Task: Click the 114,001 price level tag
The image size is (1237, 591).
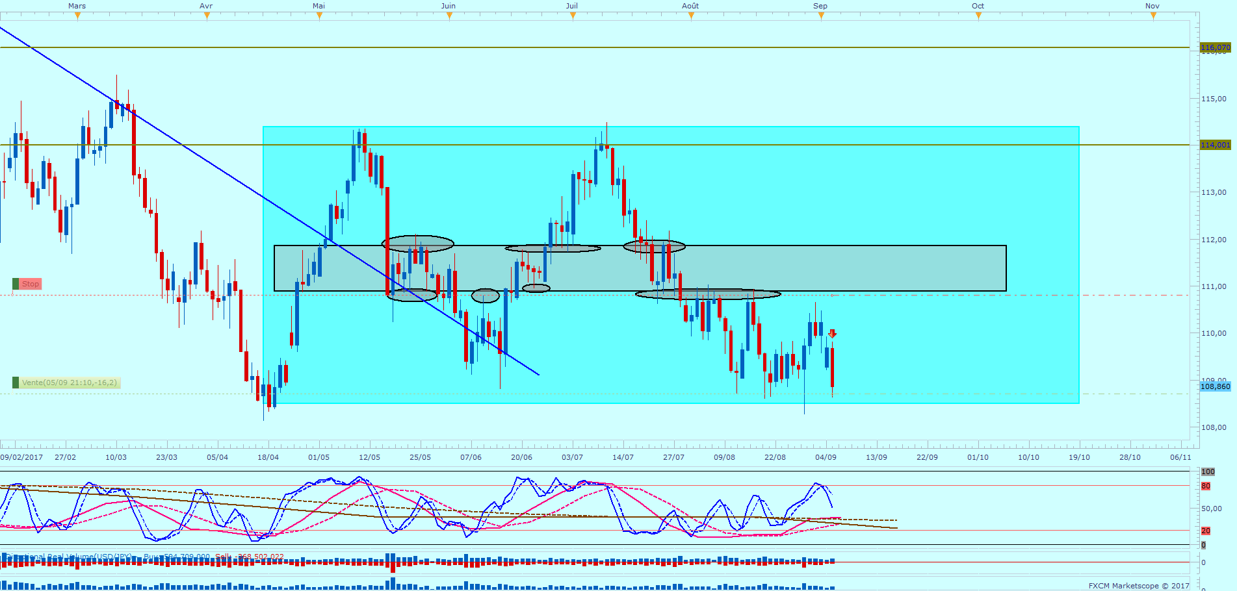Action: click(x=1215, y=145)
